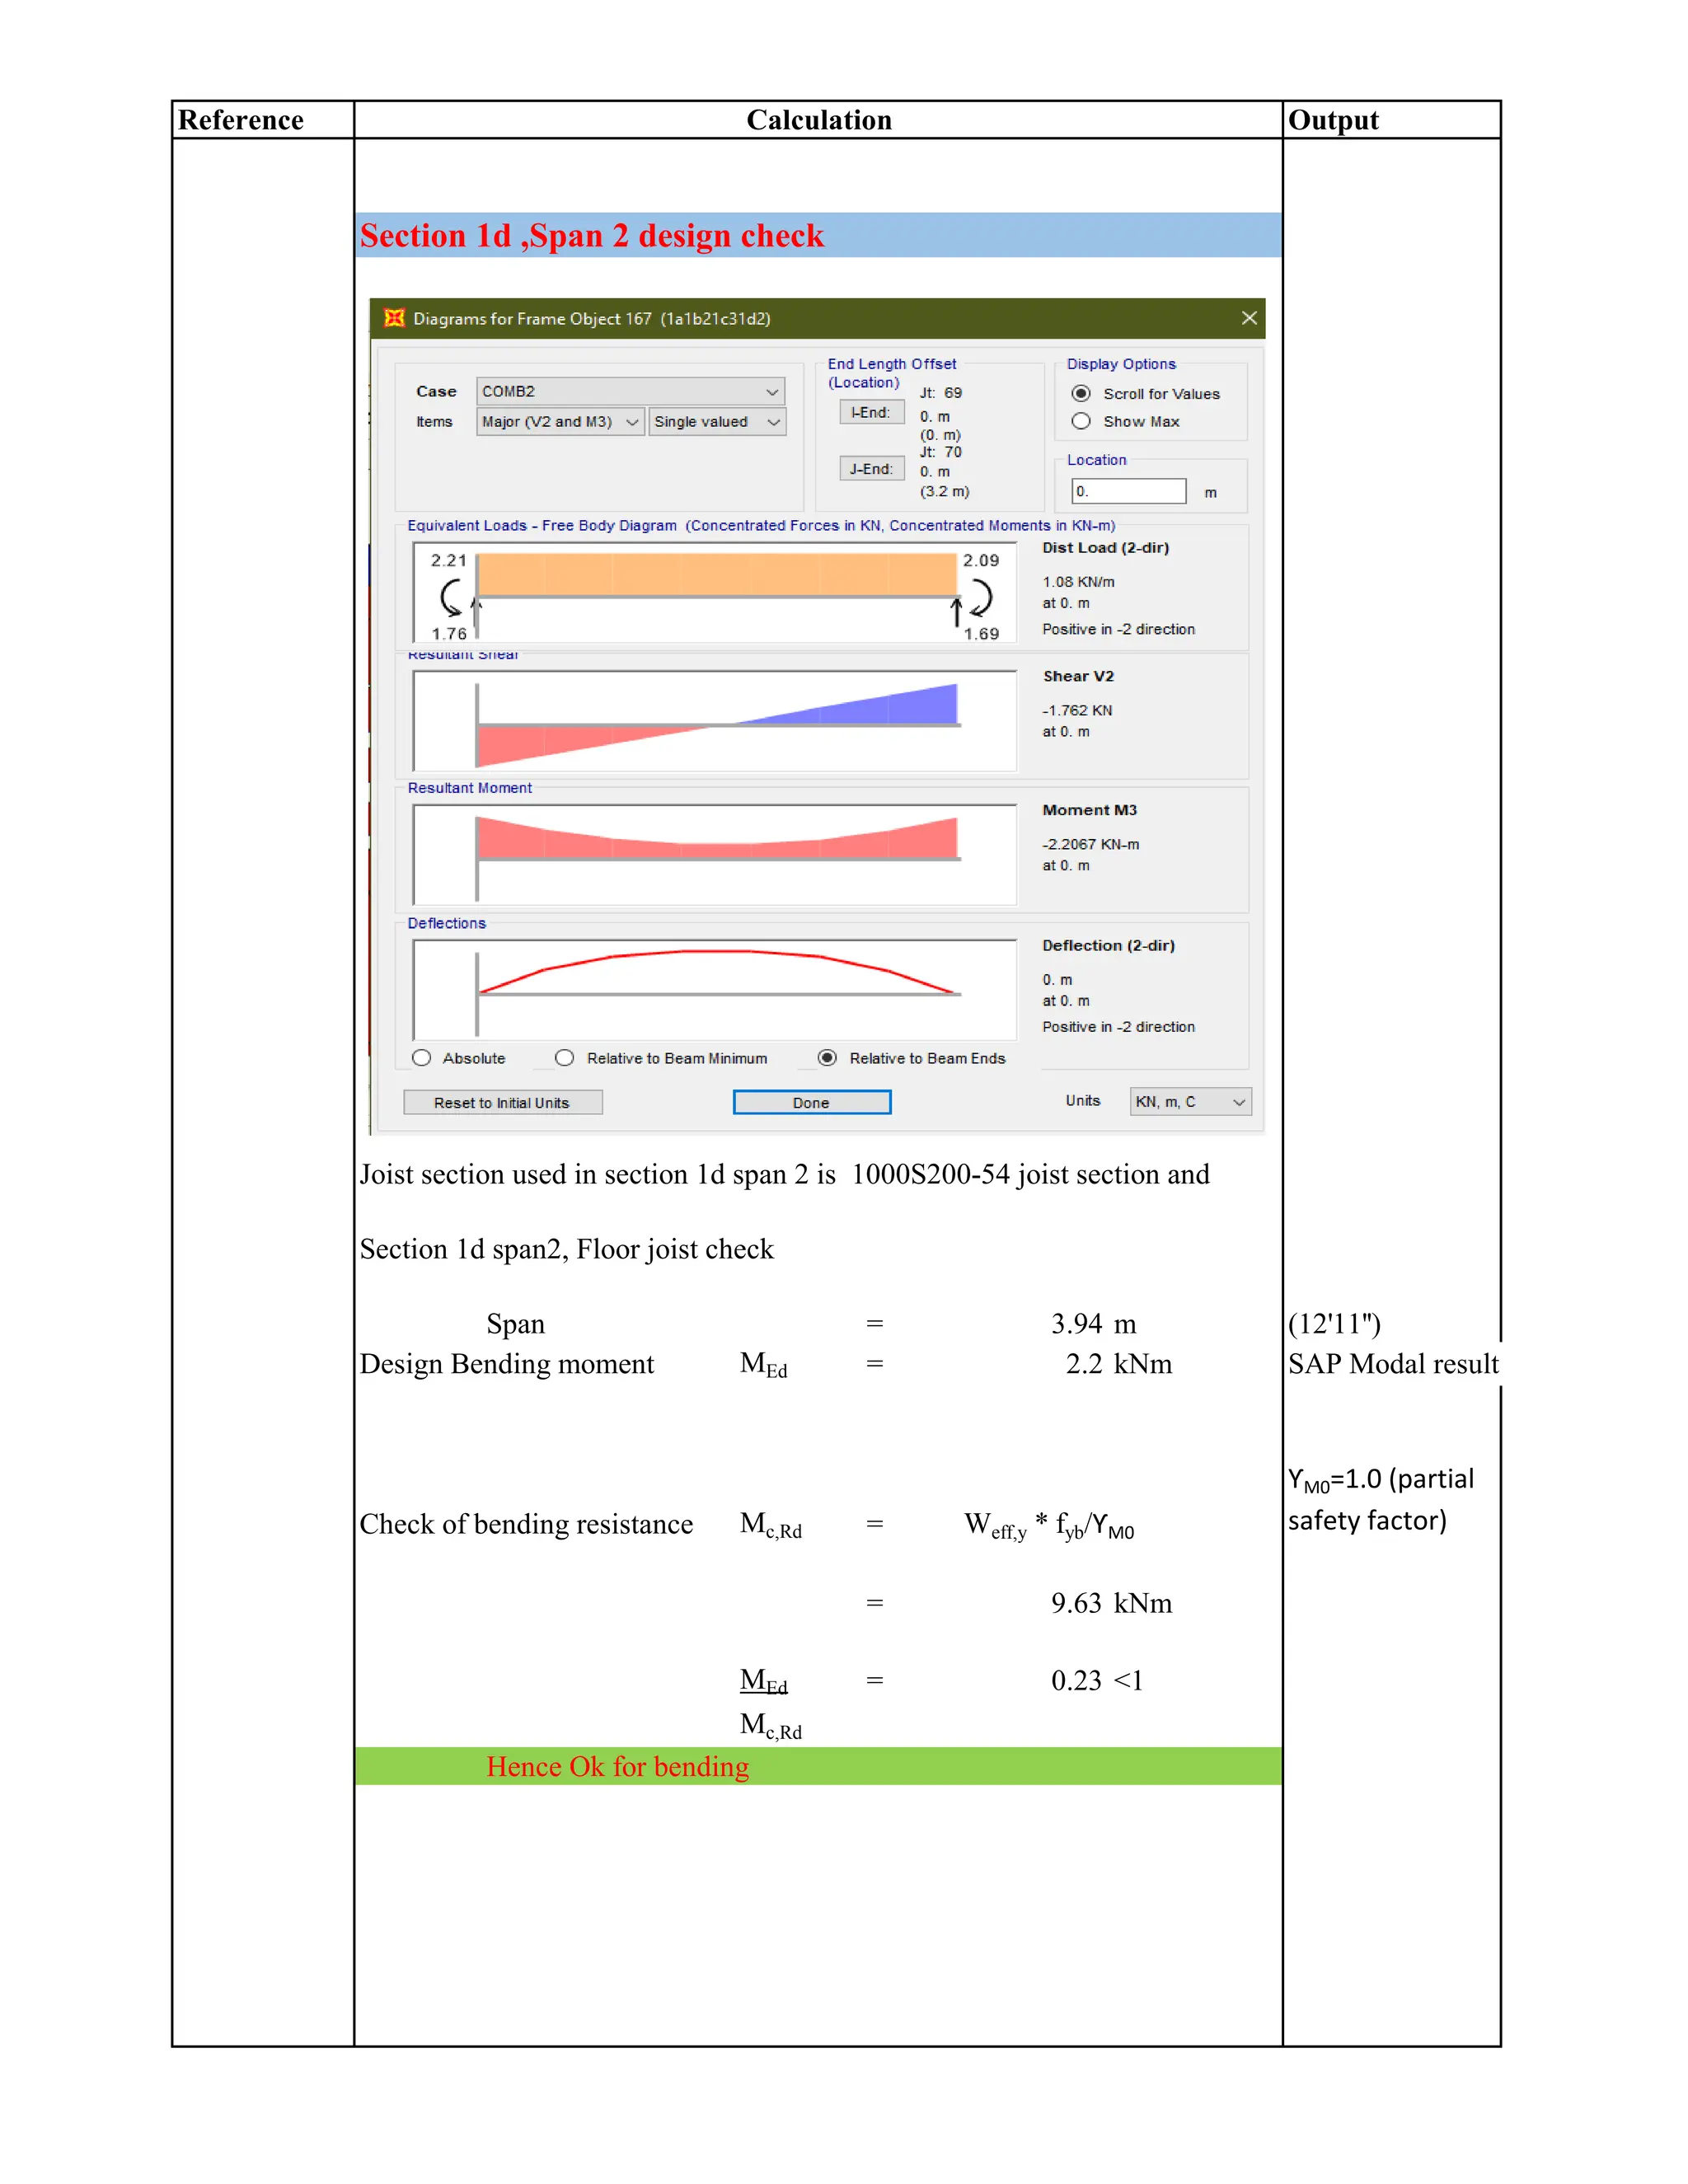
Task: Click the '3.94 m' span value
Action: (1094, 1324)
